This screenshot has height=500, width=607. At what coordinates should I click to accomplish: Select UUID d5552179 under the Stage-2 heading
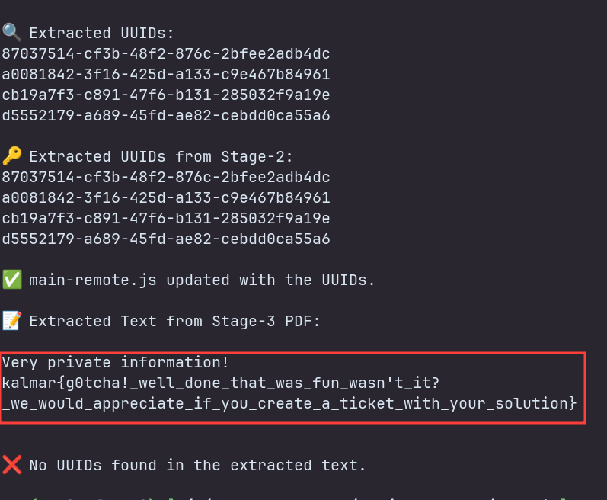pyautogui.click(x=166, y=239)
